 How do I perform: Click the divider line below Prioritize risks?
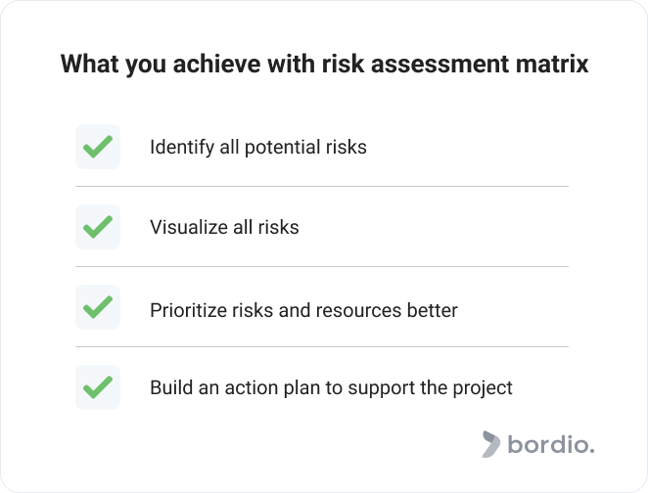click(322, 347)
